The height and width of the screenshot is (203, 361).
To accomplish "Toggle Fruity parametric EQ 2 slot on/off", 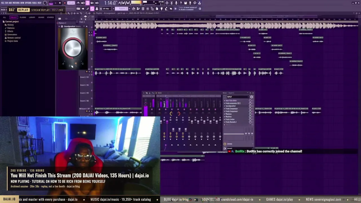I will point(250,103).
